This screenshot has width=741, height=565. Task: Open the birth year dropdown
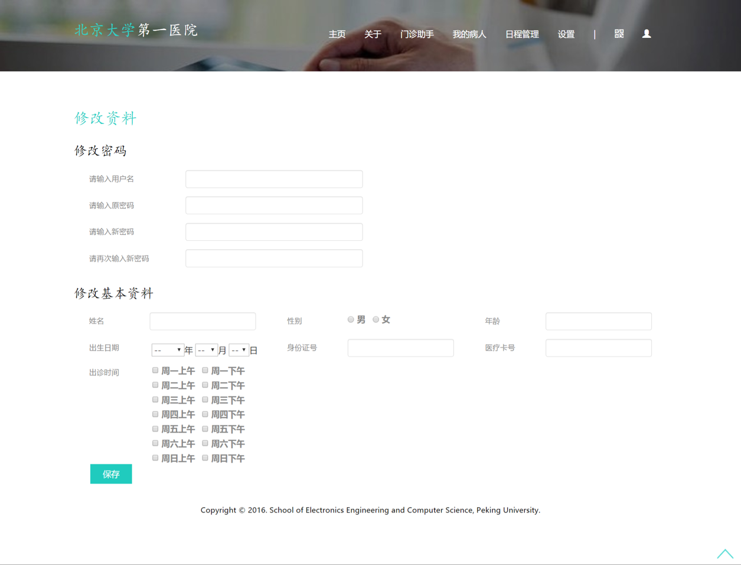pos(168,350)
